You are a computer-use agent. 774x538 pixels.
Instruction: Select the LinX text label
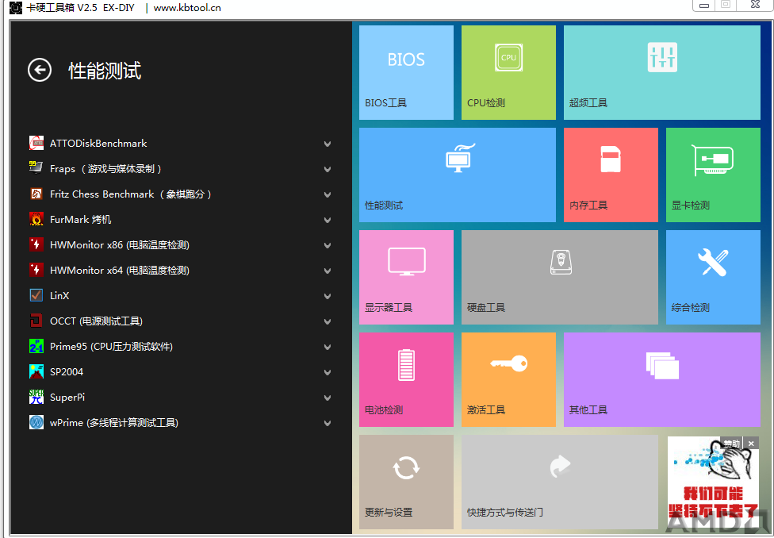click(x=59, y=295)
